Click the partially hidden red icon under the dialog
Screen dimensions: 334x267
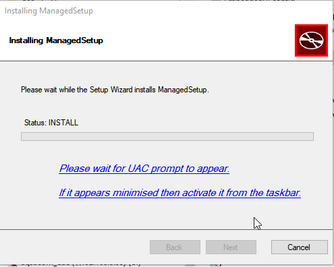click(13, 265)
